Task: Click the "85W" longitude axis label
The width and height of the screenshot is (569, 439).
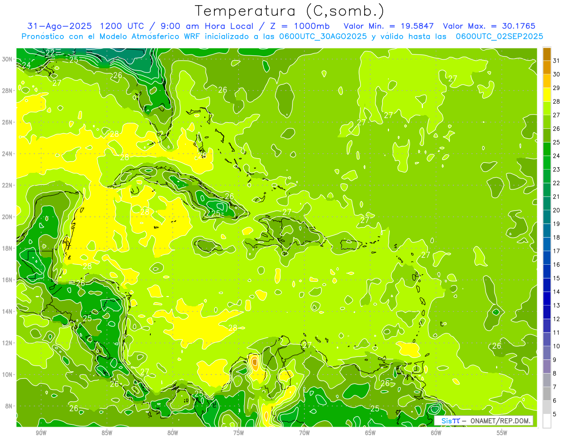Action: point(107,433)
